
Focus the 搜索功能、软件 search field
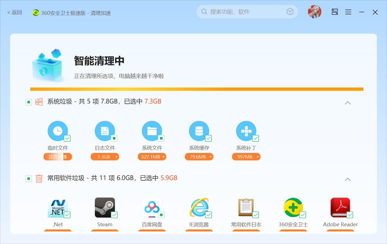(x=247, y=12)
